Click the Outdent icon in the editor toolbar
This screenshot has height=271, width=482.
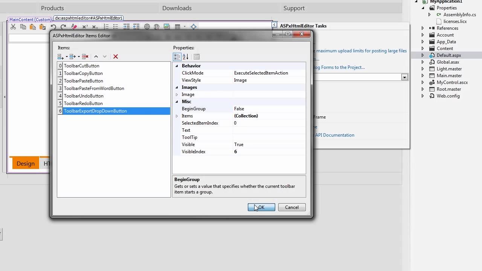click(x=136, y=27)
